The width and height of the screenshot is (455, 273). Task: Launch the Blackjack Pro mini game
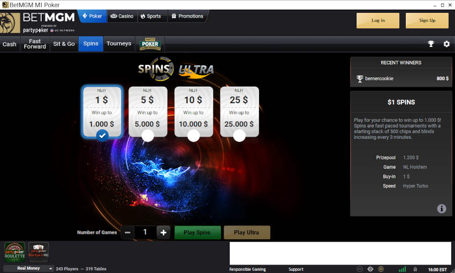pyautogui.click(x=39, y=252)
